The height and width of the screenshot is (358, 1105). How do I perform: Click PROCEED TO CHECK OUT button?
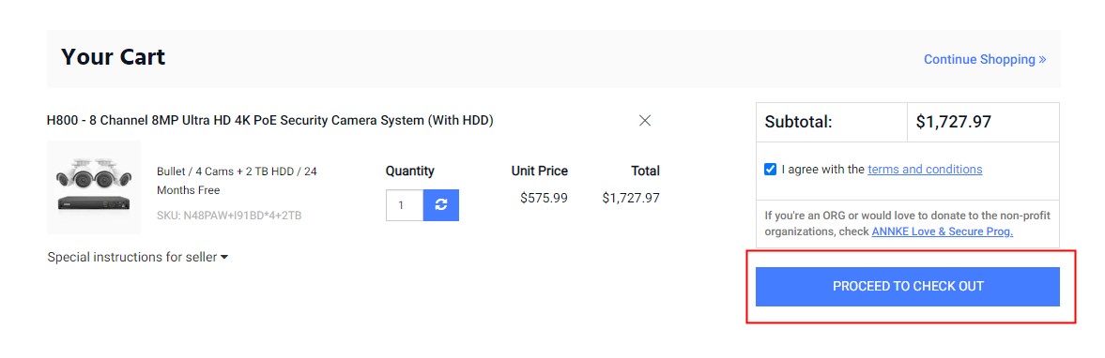pyautogui.click(x=908, y=286)
